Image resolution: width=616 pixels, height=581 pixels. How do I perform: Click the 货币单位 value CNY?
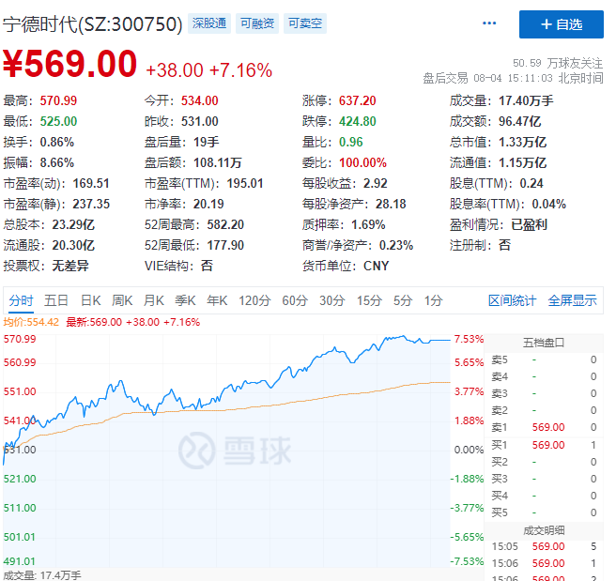click(x=376, y=267)
